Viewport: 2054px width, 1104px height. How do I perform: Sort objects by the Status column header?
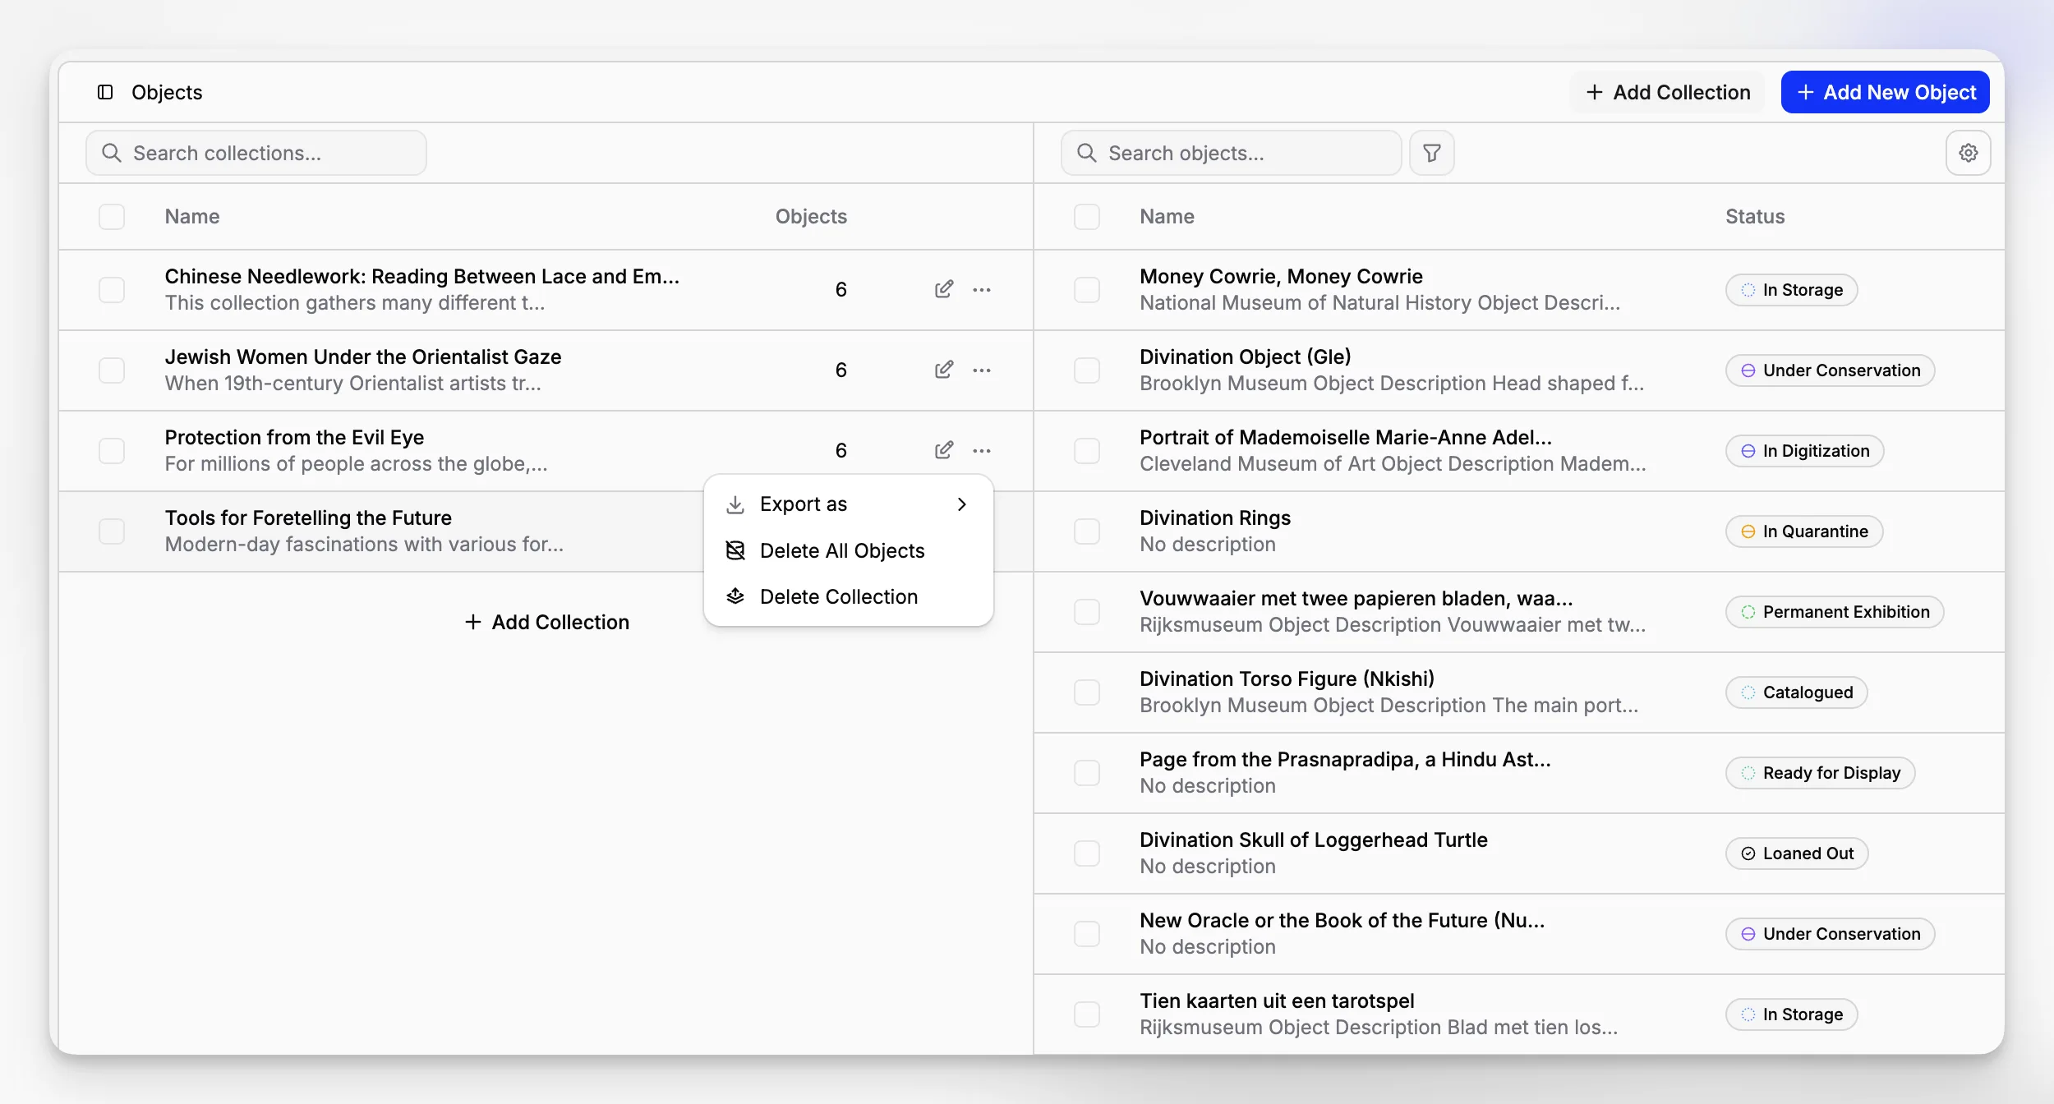1754,217
